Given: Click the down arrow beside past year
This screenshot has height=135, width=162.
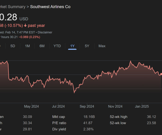Looking at the screenshot, I should point(25,25).
